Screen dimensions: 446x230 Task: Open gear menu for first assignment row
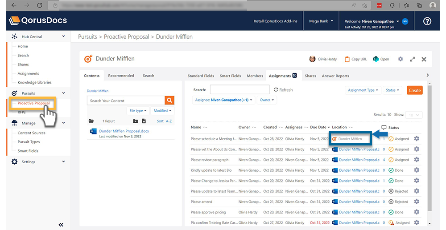(x=417, y=139)
